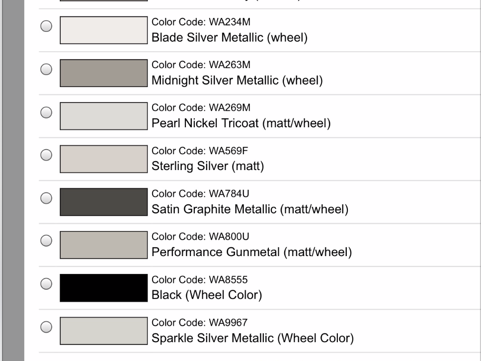Click the "Pearl Nickel Tricoat (matt/wheel)" label text
481x361 pixels.
[x=241, y=124]
